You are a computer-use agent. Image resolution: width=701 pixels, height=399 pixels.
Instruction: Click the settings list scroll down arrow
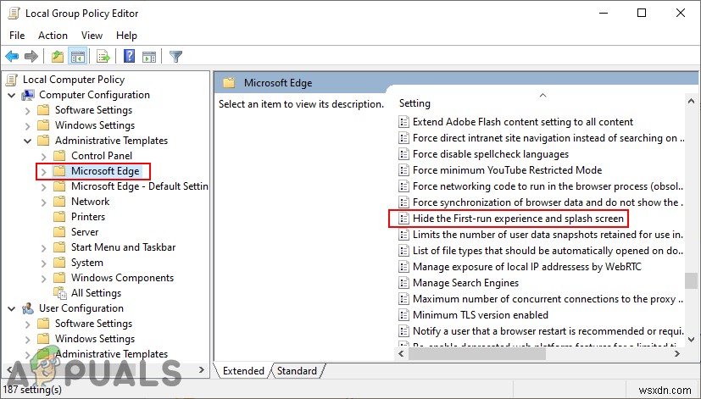pos(691,340)
